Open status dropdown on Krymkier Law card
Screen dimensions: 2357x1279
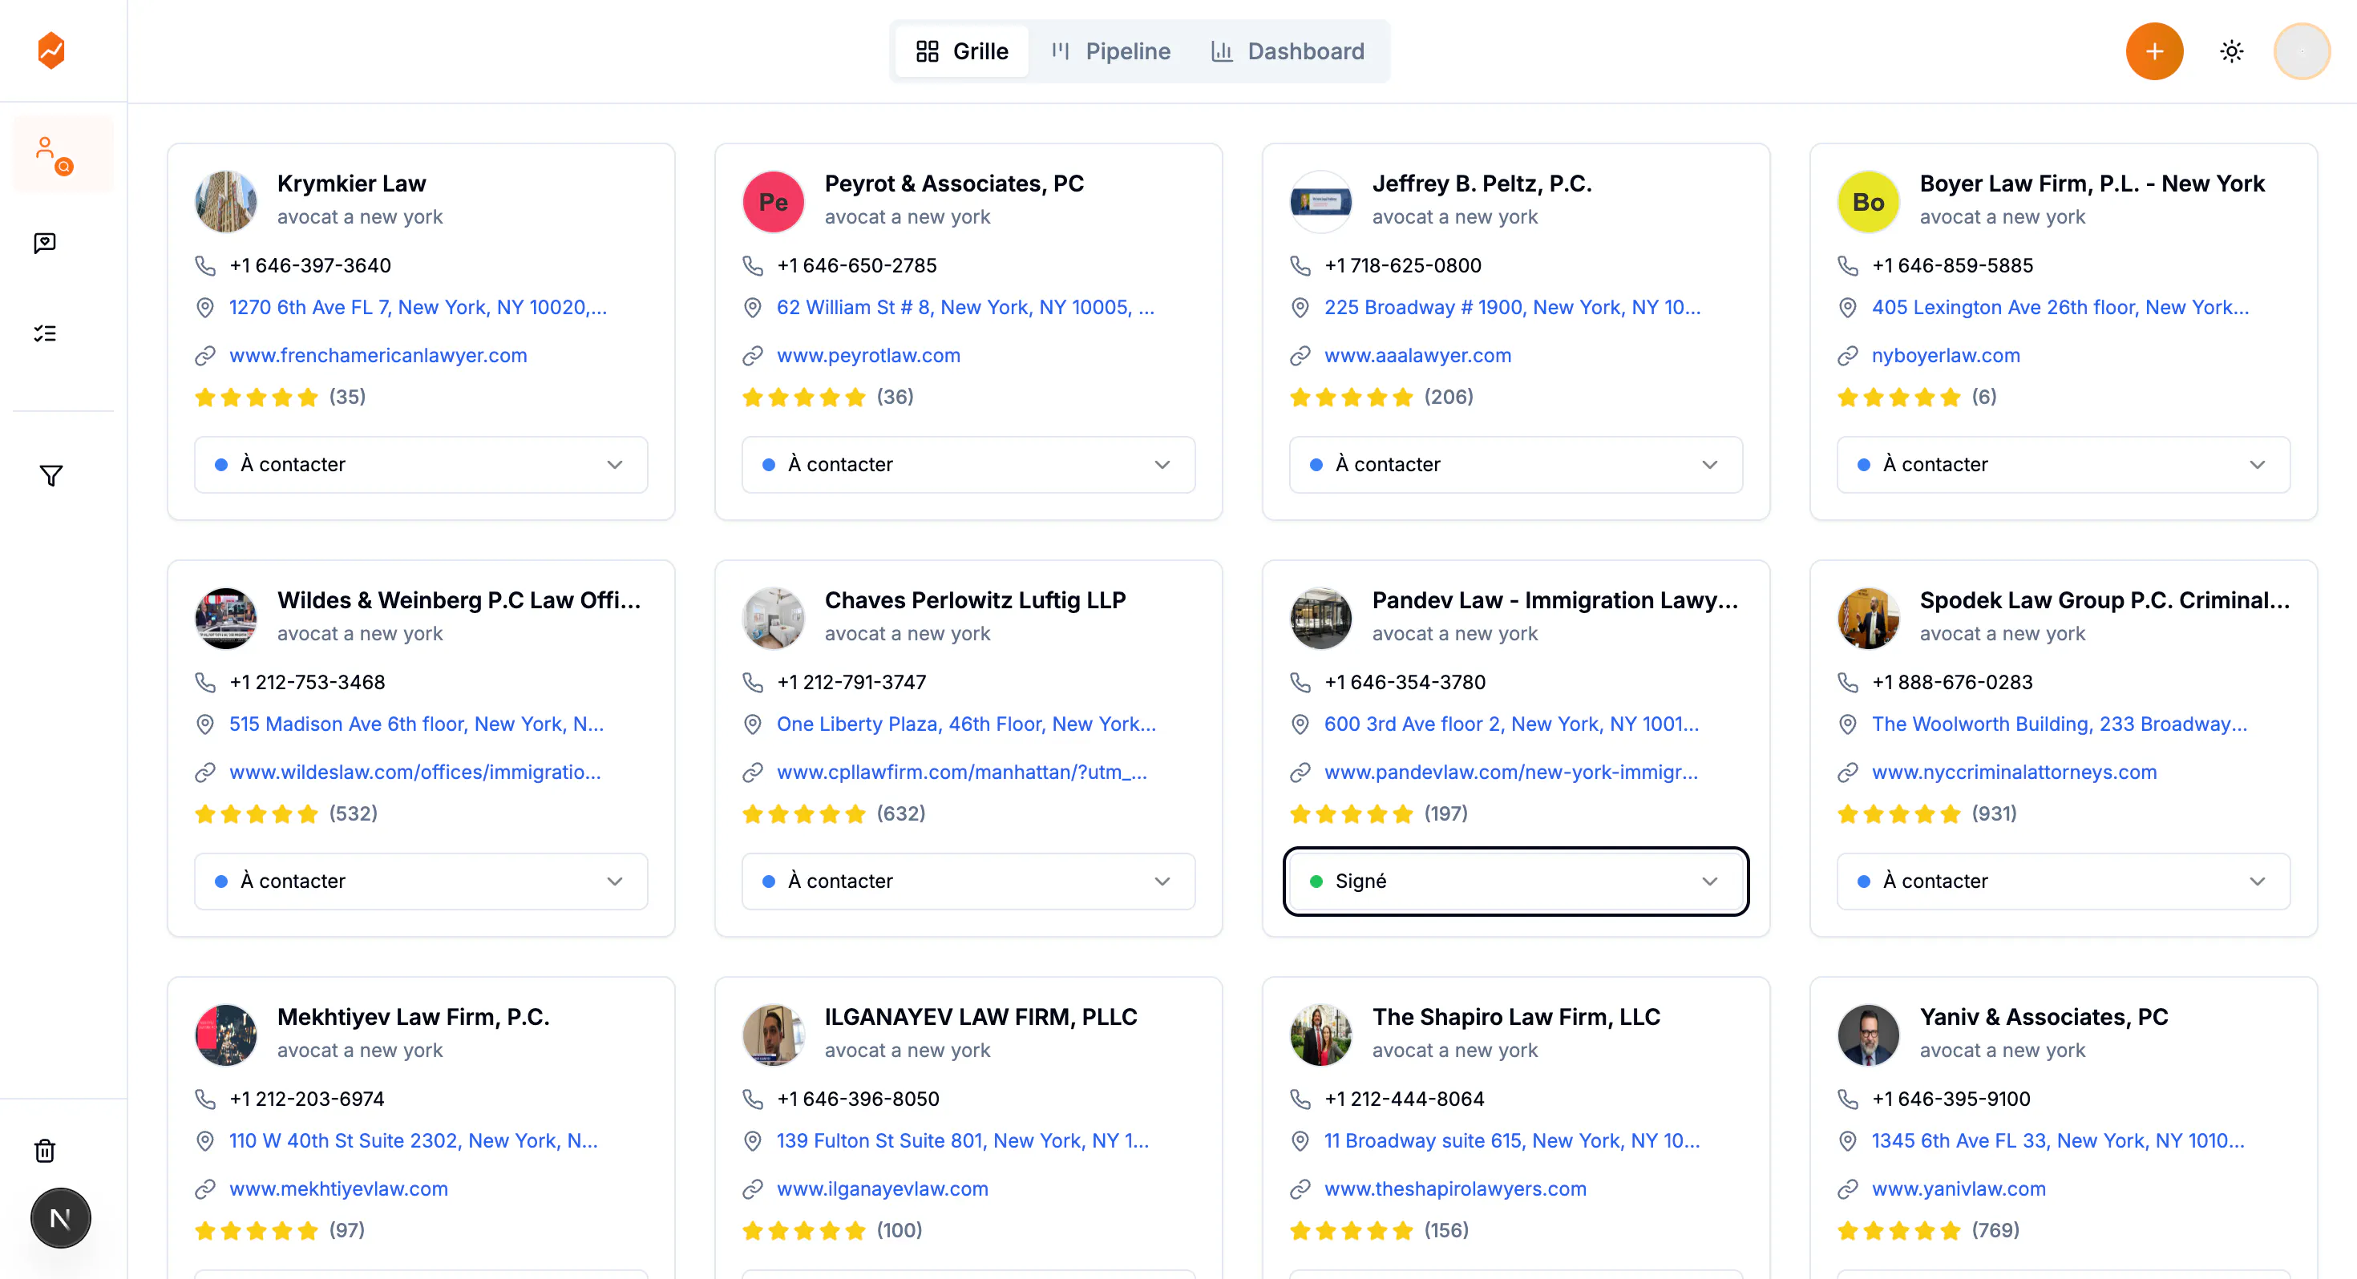point(421,465)
